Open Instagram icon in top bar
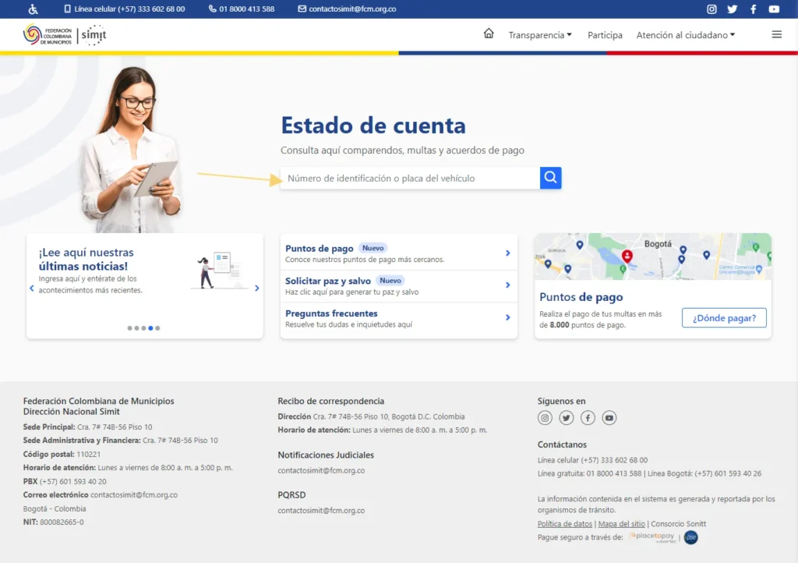 point(711,9)
